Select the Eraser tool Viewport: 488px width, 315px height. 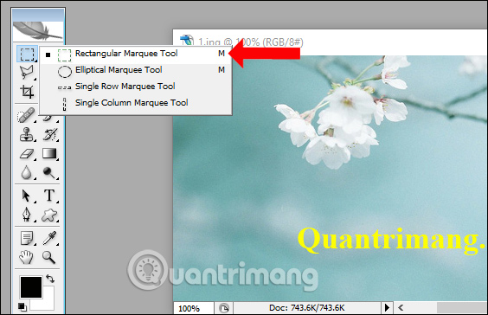[27, 153]
